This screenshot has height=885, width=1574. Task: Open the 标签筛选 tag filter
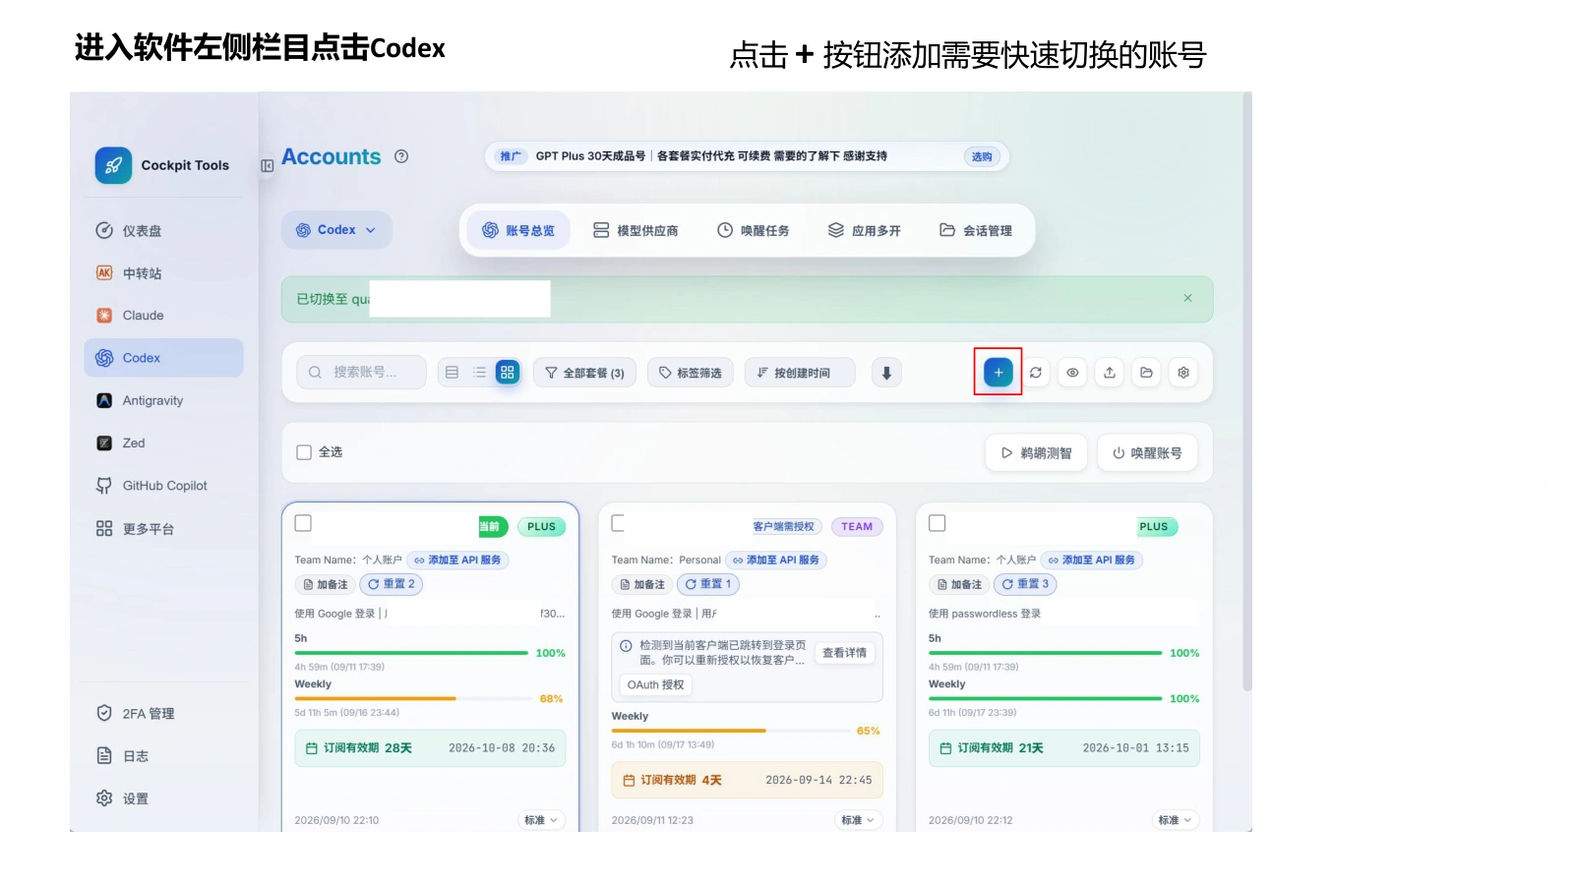(x=690, y=373)
